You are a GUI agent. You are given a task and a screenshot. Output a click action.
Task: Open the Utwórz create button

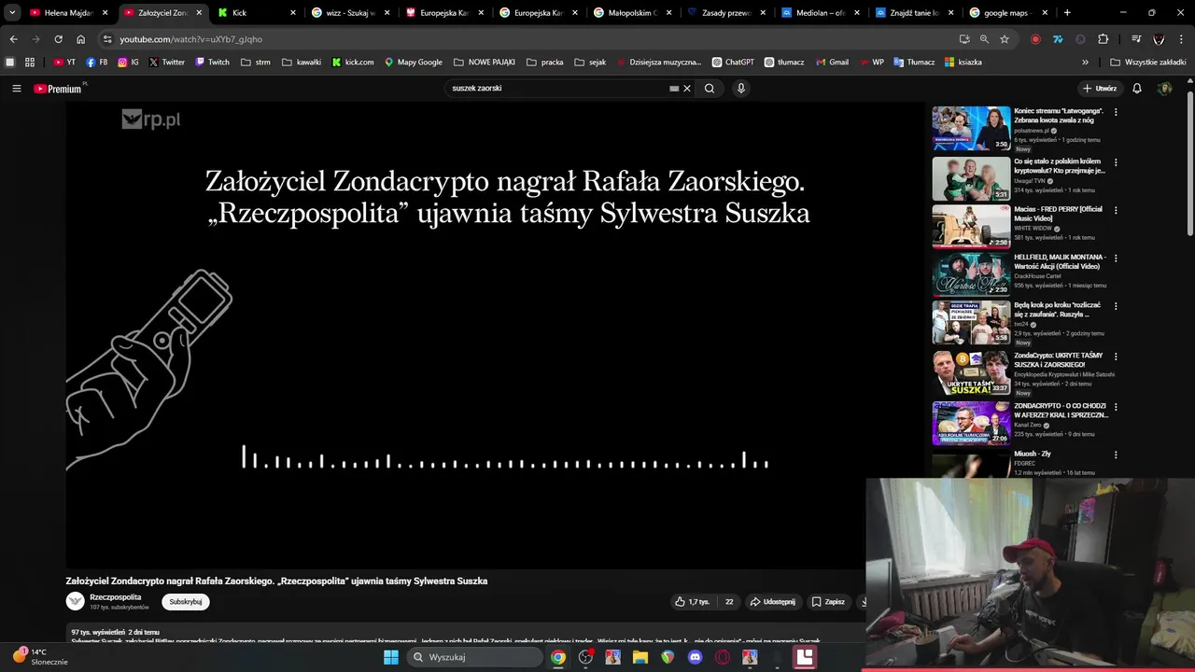pyautogui.click(x=1100, y=89)
